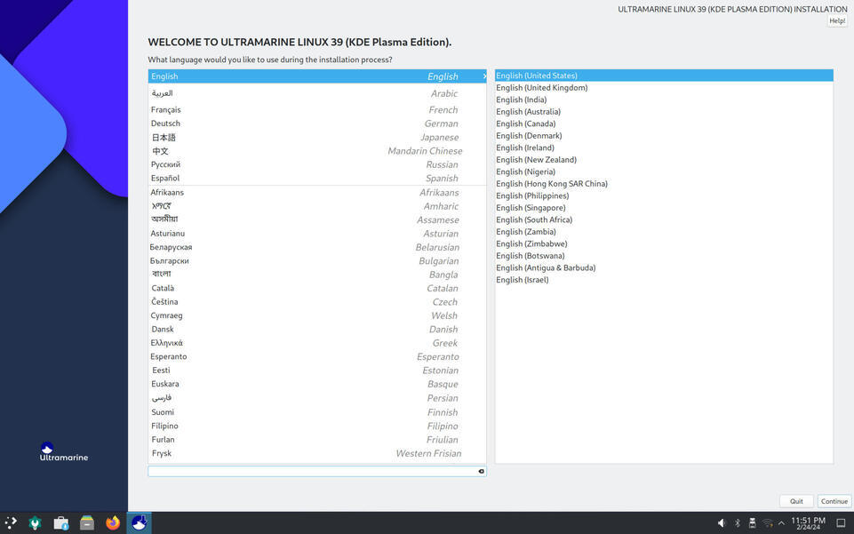
Task: Click the language search input field
Action: tap(317, 472)
